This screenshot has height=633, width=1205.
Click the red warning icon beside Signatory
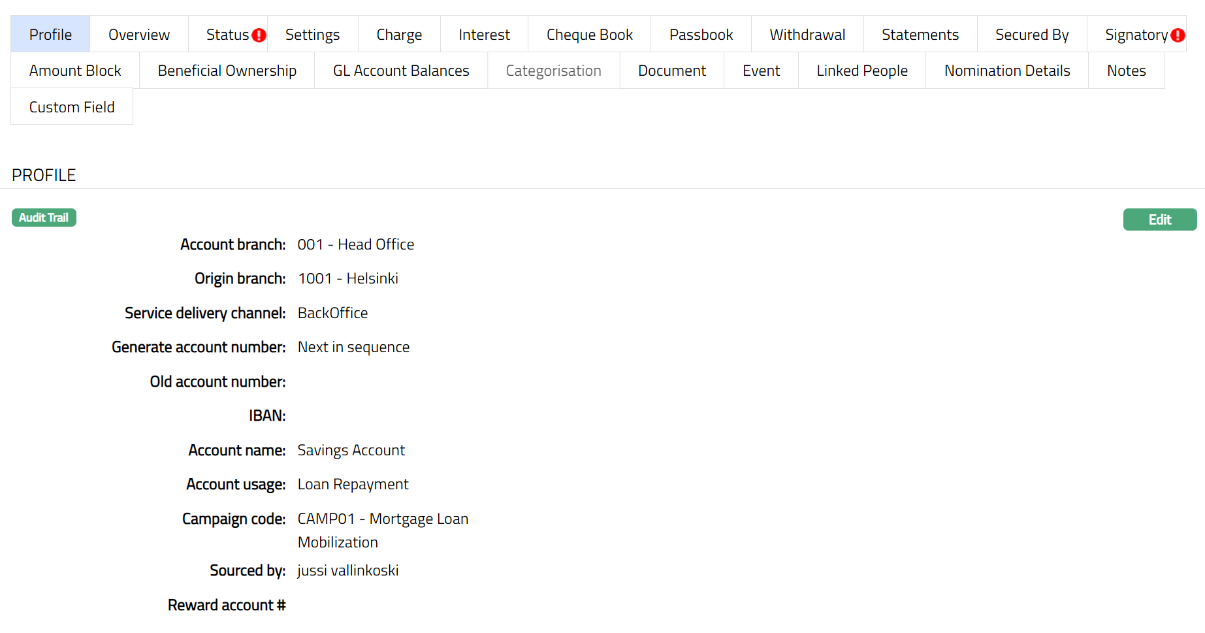(x=1178, y=35)
